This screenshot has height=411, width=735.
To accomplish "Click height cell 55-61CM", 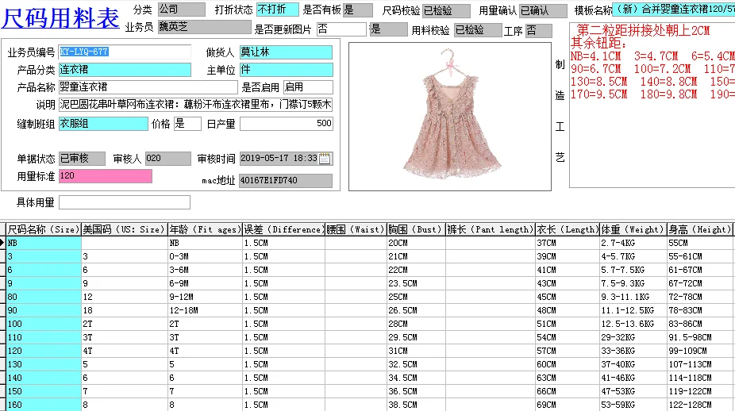I will 700,256.
